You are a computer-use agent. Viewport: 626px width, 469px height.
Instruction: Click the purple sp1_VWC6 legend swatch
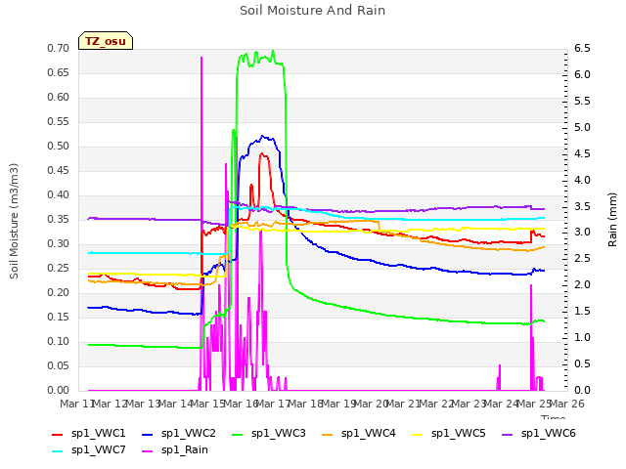pyautogui.click(x=508, y=435)
